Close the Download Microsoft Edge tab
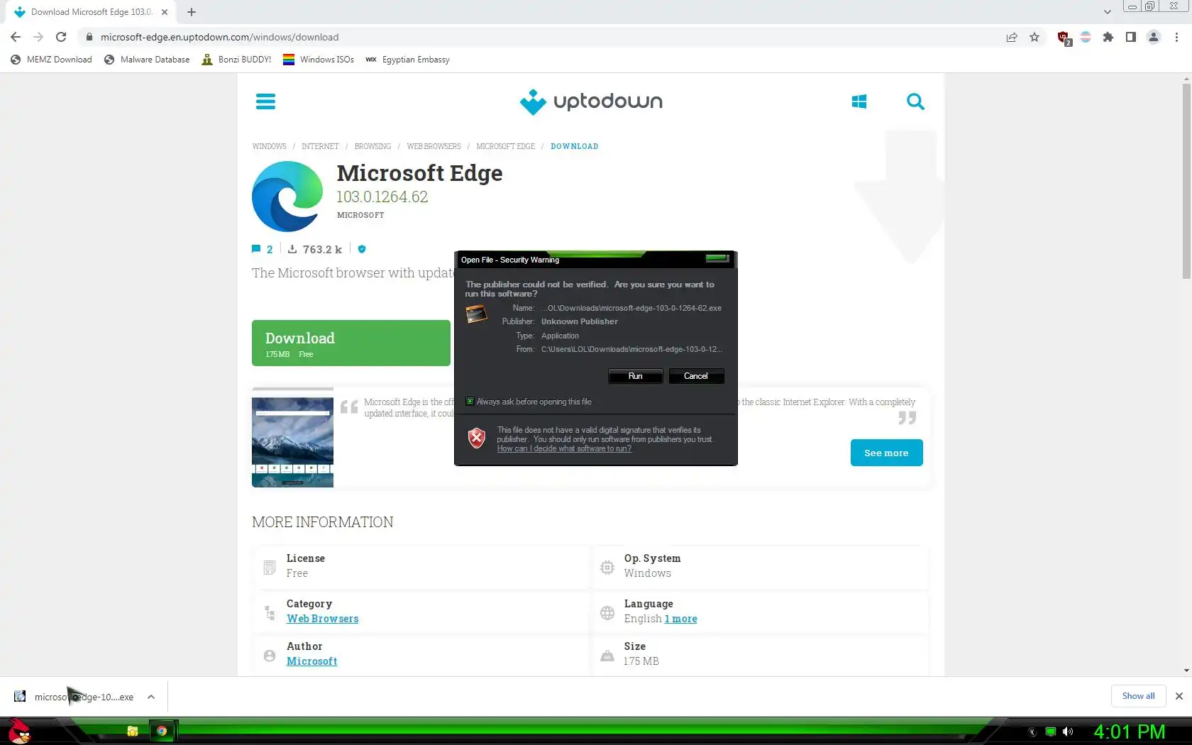1192x745 pixels. click(165, 12)
